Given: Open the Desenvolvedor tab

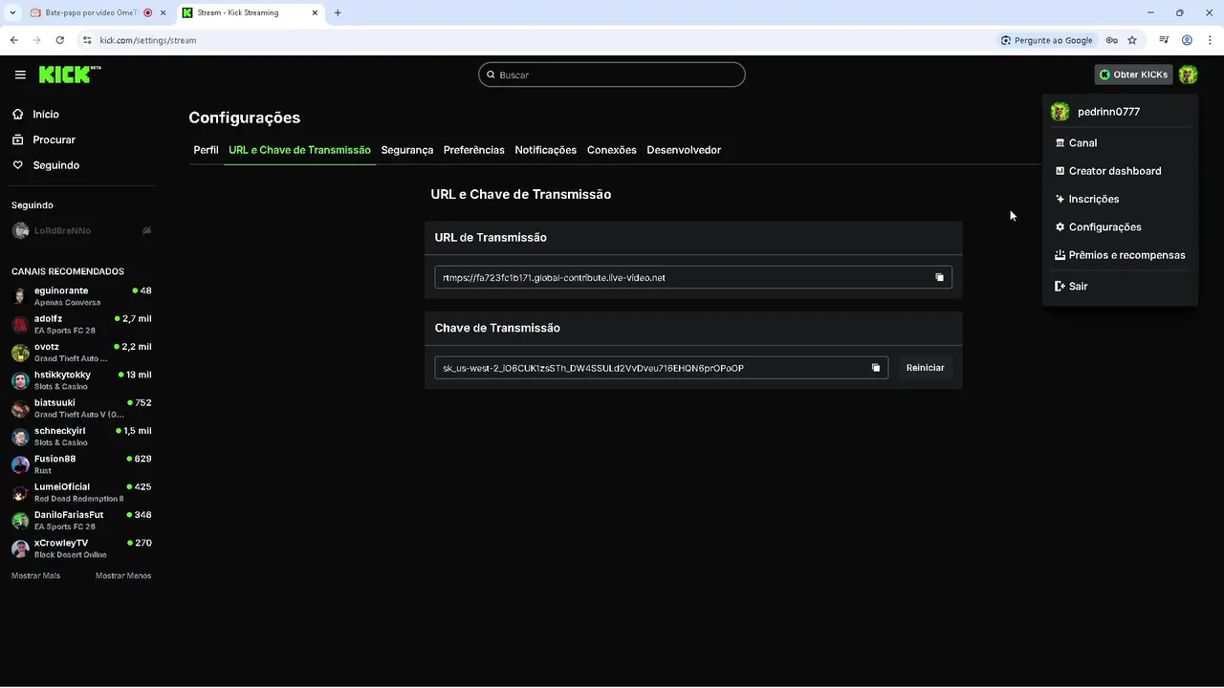Looking at the screenshot, I should (x=684, y=150).
